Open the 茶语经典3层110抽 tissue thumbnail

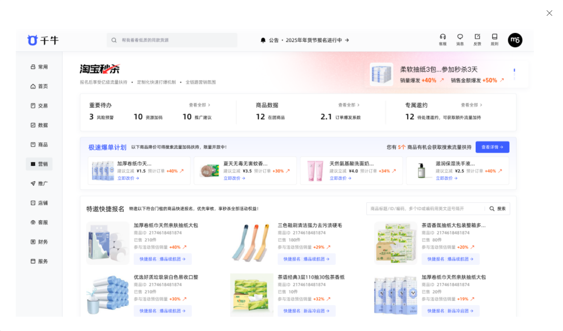[251, 295]
